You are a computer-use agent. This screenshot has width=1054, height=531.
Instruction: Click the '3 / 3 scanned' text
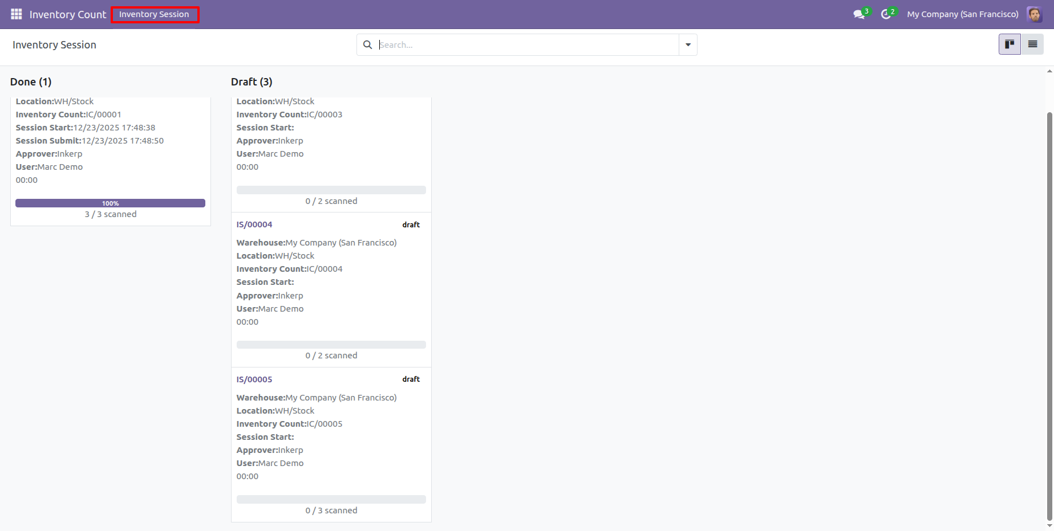111,214
